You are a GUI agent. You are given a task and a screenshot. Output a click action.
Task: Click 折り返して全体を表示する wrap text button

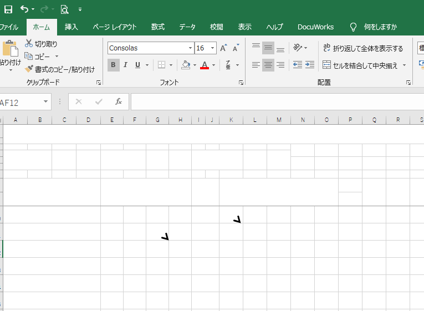pyautogui.click(x=363, y=48)
